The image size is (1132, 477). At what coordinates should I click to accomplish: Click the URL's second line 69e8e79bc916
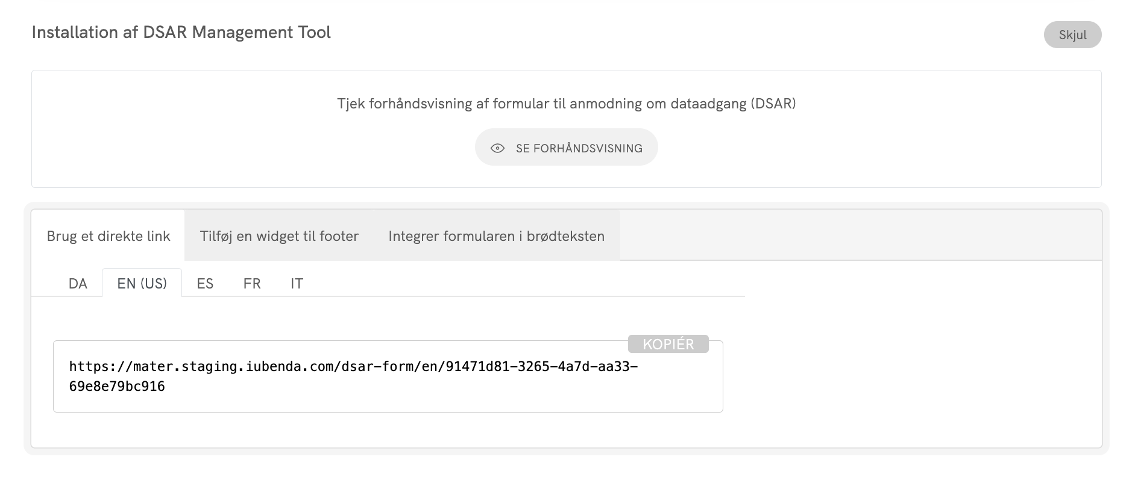(117, 387)
